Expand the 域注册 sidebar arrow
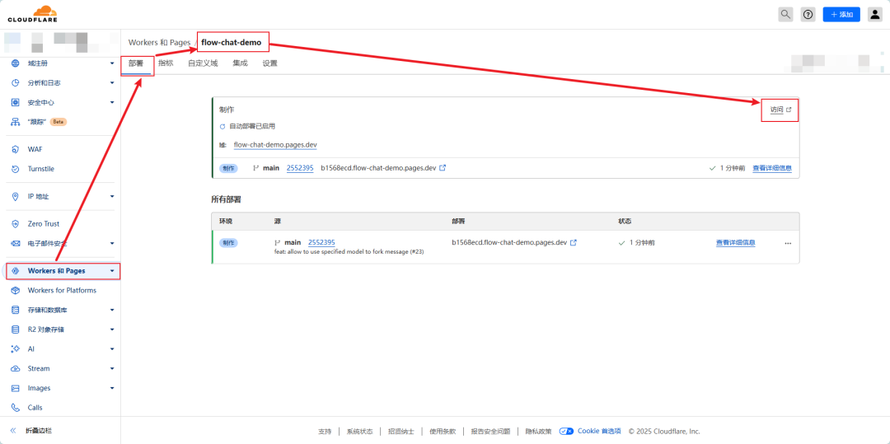 point(112,63)
